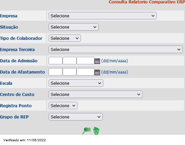This screenshot has width=185, height=145.
Task: Focus the year field of Data de Admissão
Action: click(x=85, y=61)
